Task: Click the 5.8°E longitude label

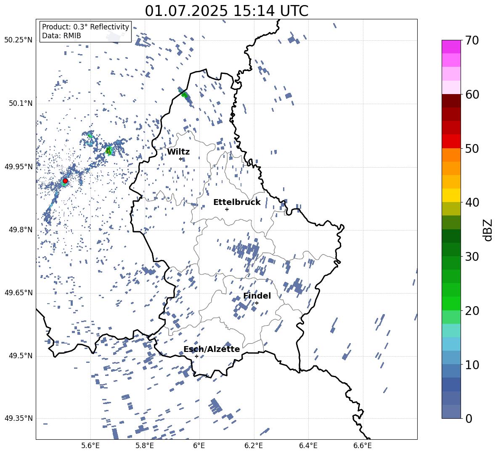Action: [x=145, y=446]
